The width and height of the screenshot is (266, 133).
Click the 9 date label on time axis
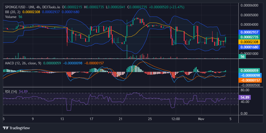point(33,119)
